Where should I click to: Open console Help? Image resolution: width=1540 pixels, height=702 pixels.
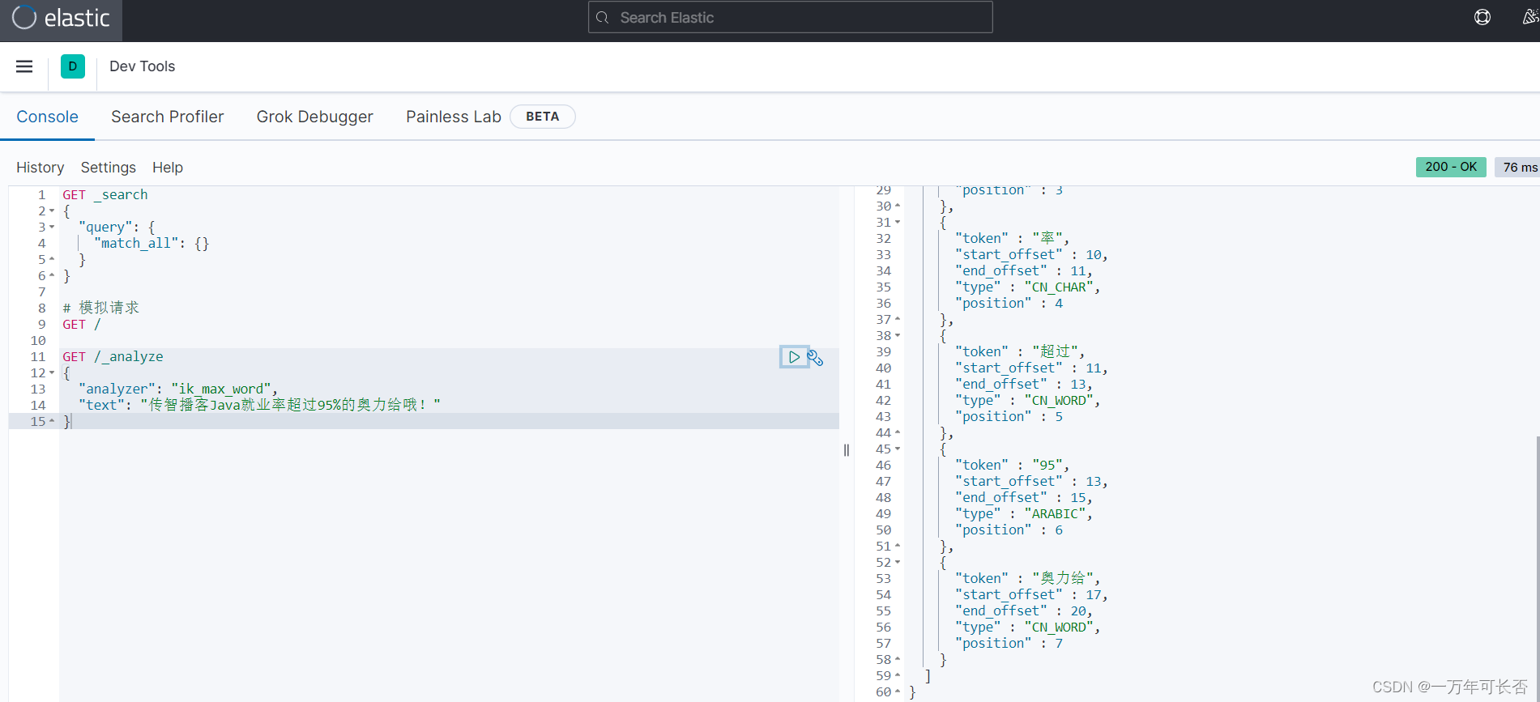pos(168,168)
